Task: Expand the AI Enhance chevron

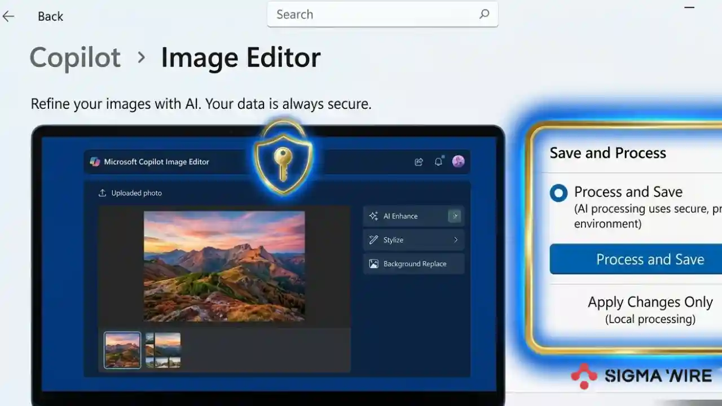Action: 455,216
